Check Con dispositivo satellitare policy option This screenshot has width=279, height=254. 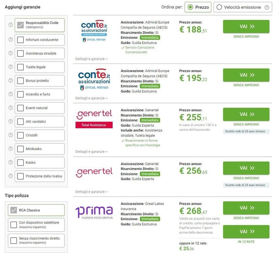(x=14, y=225)
